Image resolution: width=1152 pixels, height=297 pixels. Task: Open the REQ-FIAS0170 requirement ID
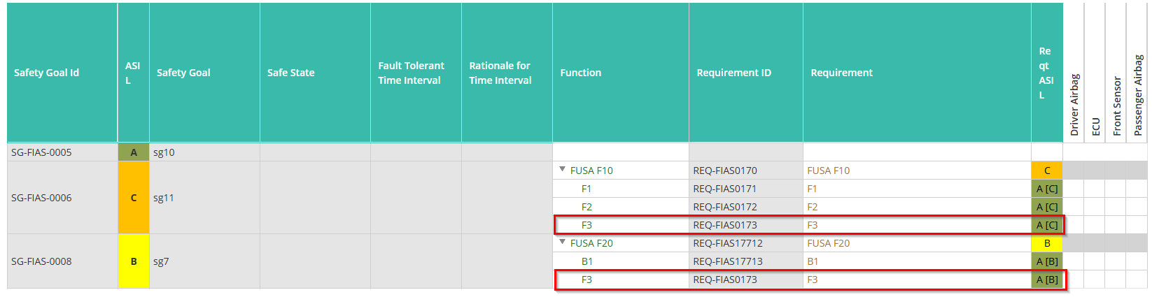tap(725, 171)
